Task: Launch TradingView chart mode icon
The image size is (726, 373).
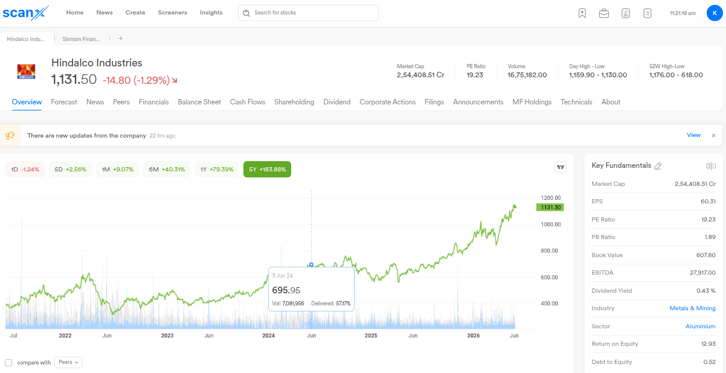Action: point(561,167)
